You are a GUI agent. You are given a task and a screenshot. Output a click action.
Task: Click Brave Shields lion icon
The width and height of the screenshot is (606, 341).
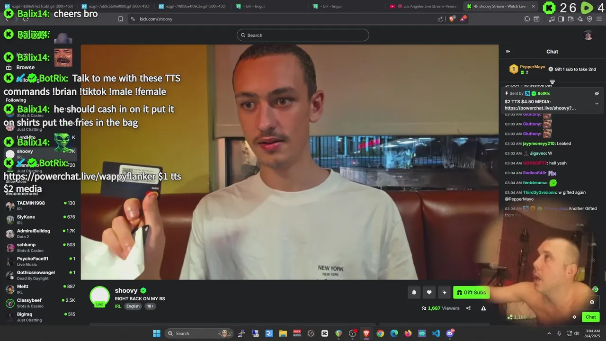click(452, 19)
